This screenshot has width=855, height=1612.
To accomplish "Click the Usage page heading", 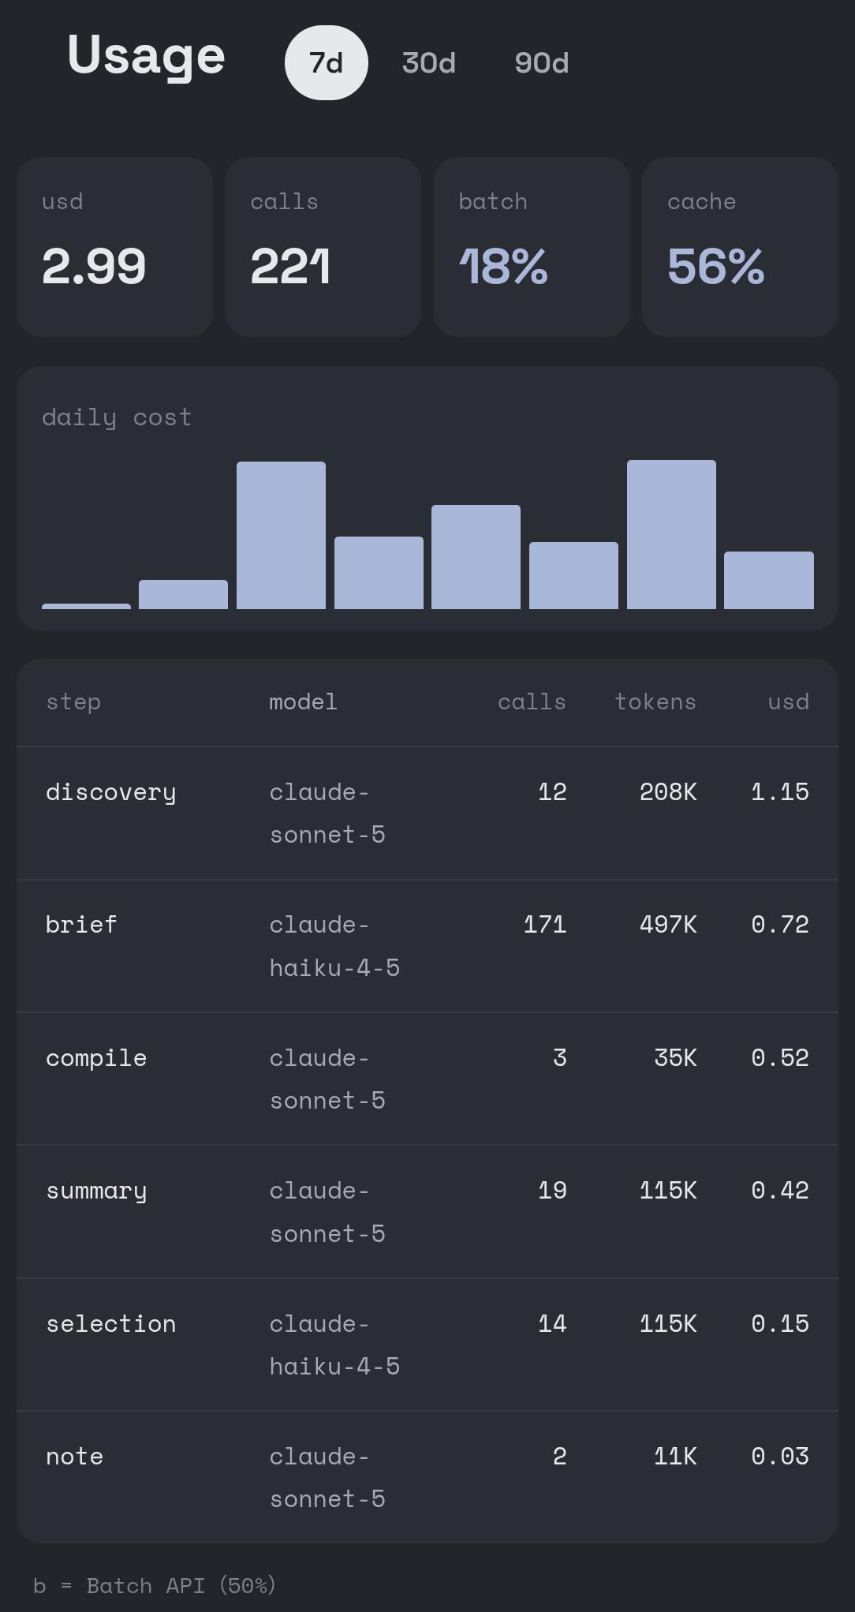I will (146, 56).
